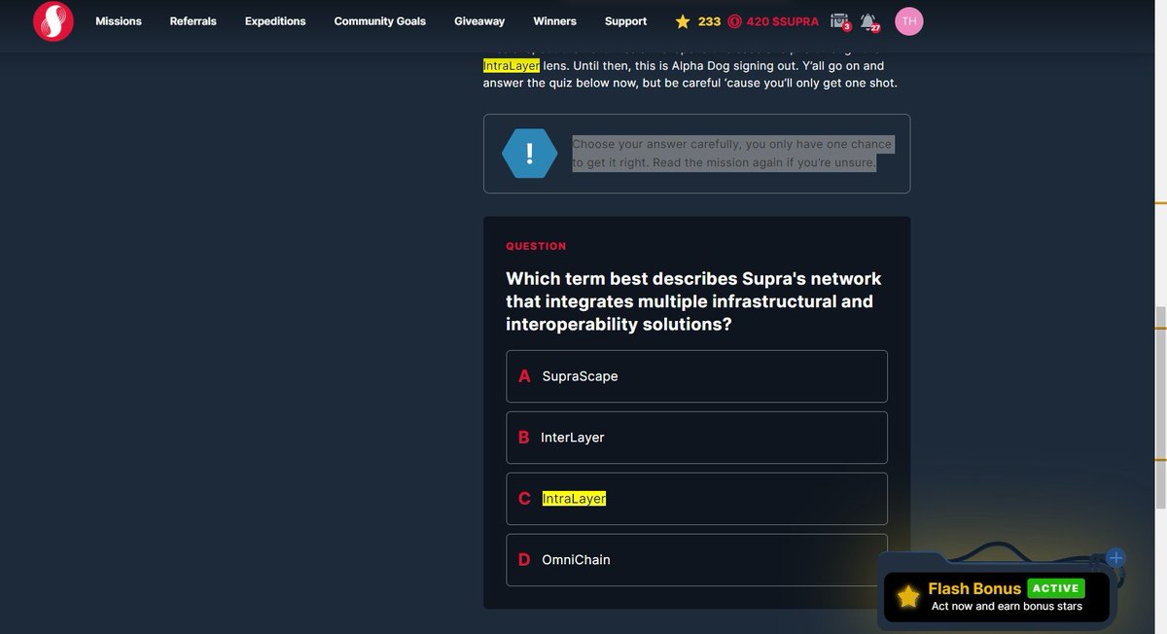1167x634 pixels.
Task: Click the 'Choose your answer carefully' notice text
Action: tap(731, 154)
